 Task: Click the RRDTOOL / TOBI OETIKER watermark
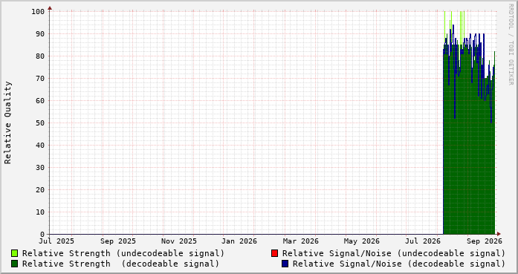(511, 45)
